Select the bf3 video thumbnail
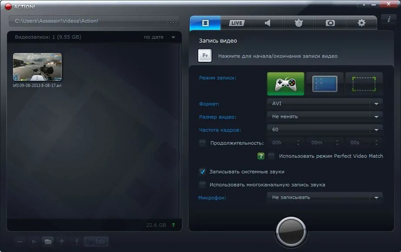401x252 pixels. coord(37,67)
